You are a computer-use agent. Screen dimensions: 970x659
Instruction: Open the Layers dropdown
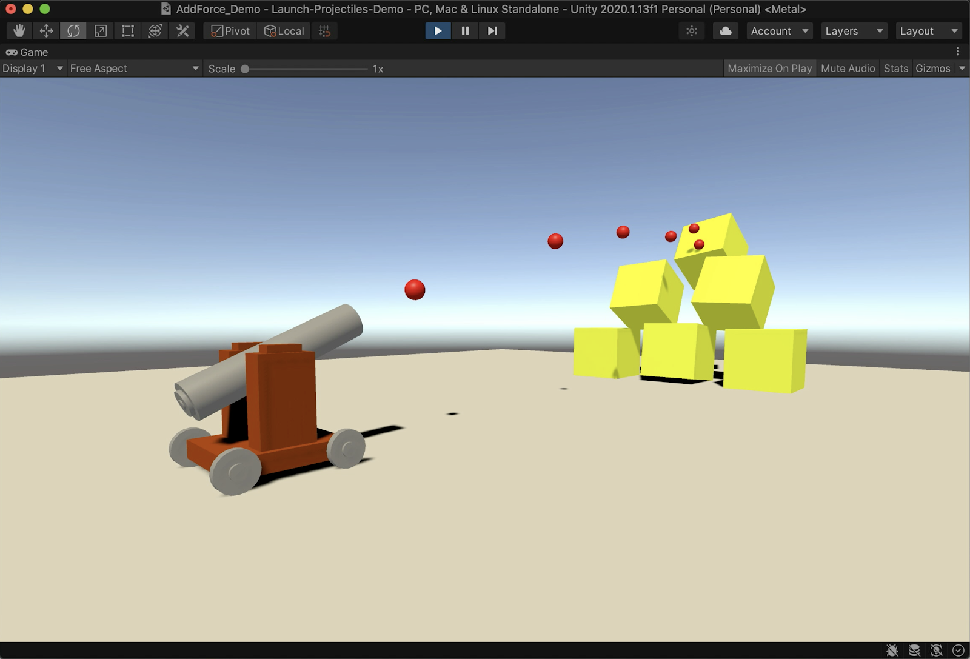[854, 31]
